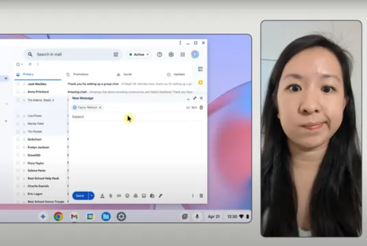Open the Apr 21 calendar date in shelf
This screenshot has width=367, height=246.
pos(214,216)
